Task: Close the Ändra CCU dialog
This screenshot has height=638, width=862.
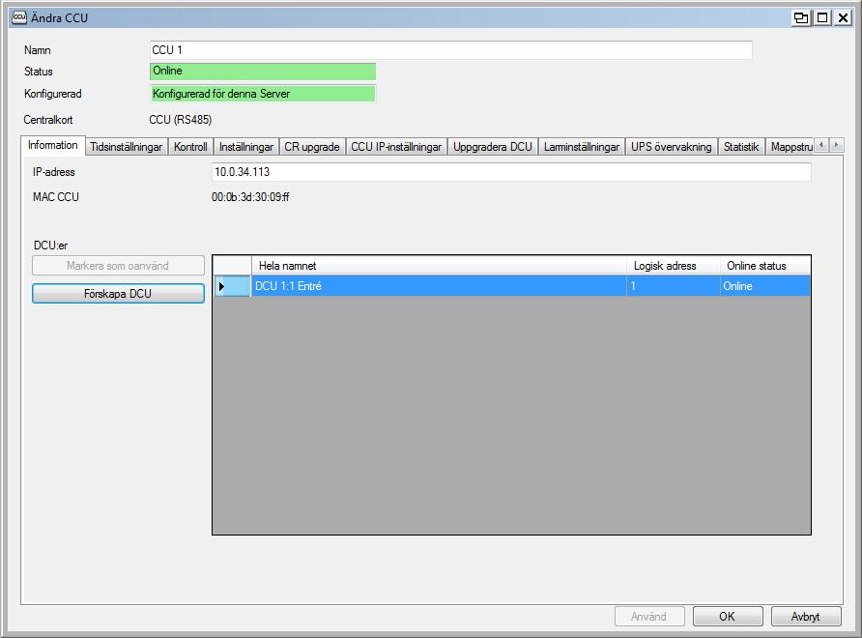Action: click(x=844, y=18)
